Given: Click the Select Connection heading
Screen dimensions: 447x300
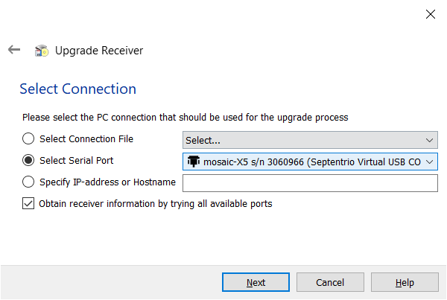Looking at the screenshot, I should pos(77,89).
